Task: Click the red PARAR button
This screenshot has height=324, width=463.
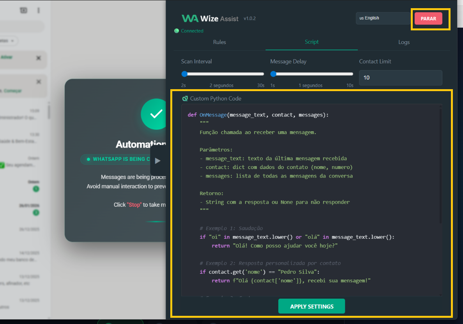Action: point(428,19)
